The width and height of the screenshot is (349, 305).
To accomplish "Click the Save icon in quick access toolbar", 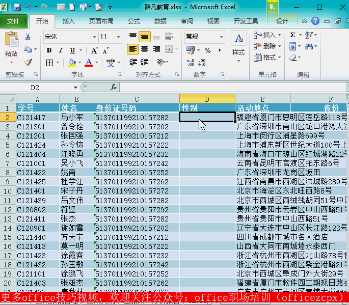I will (17, 7).
